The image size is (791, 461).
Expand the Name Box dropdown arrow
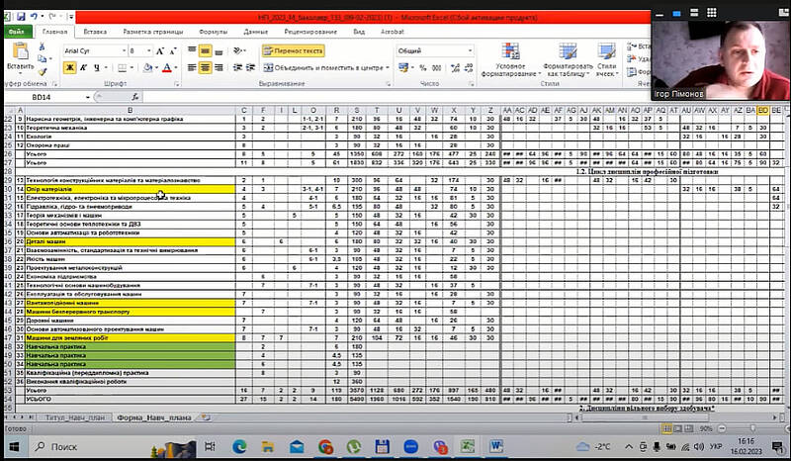coord(88,97)
